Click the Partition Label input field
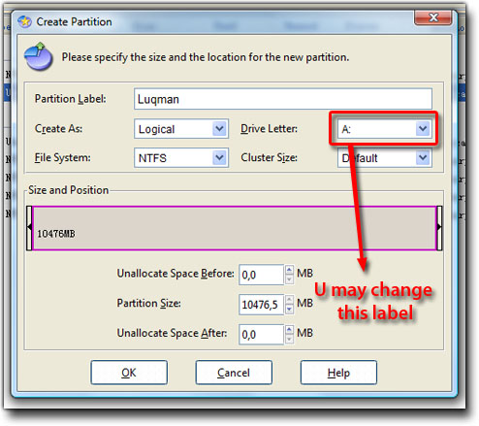Image resolution: width=479 pixels, height=426 pixels. coord(283,99)
